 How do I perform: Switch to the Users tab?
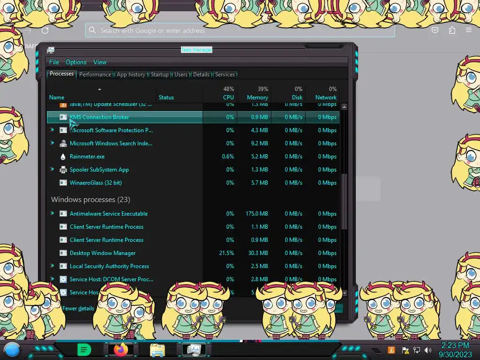[181, 75]
